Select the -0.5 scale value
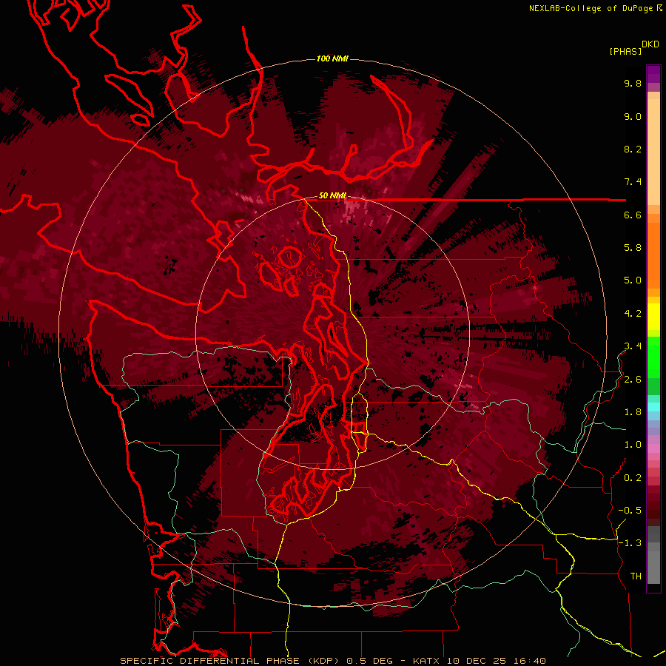Image resolution: width=666 pixels, height=666 pixels. (x=630, y=511)
